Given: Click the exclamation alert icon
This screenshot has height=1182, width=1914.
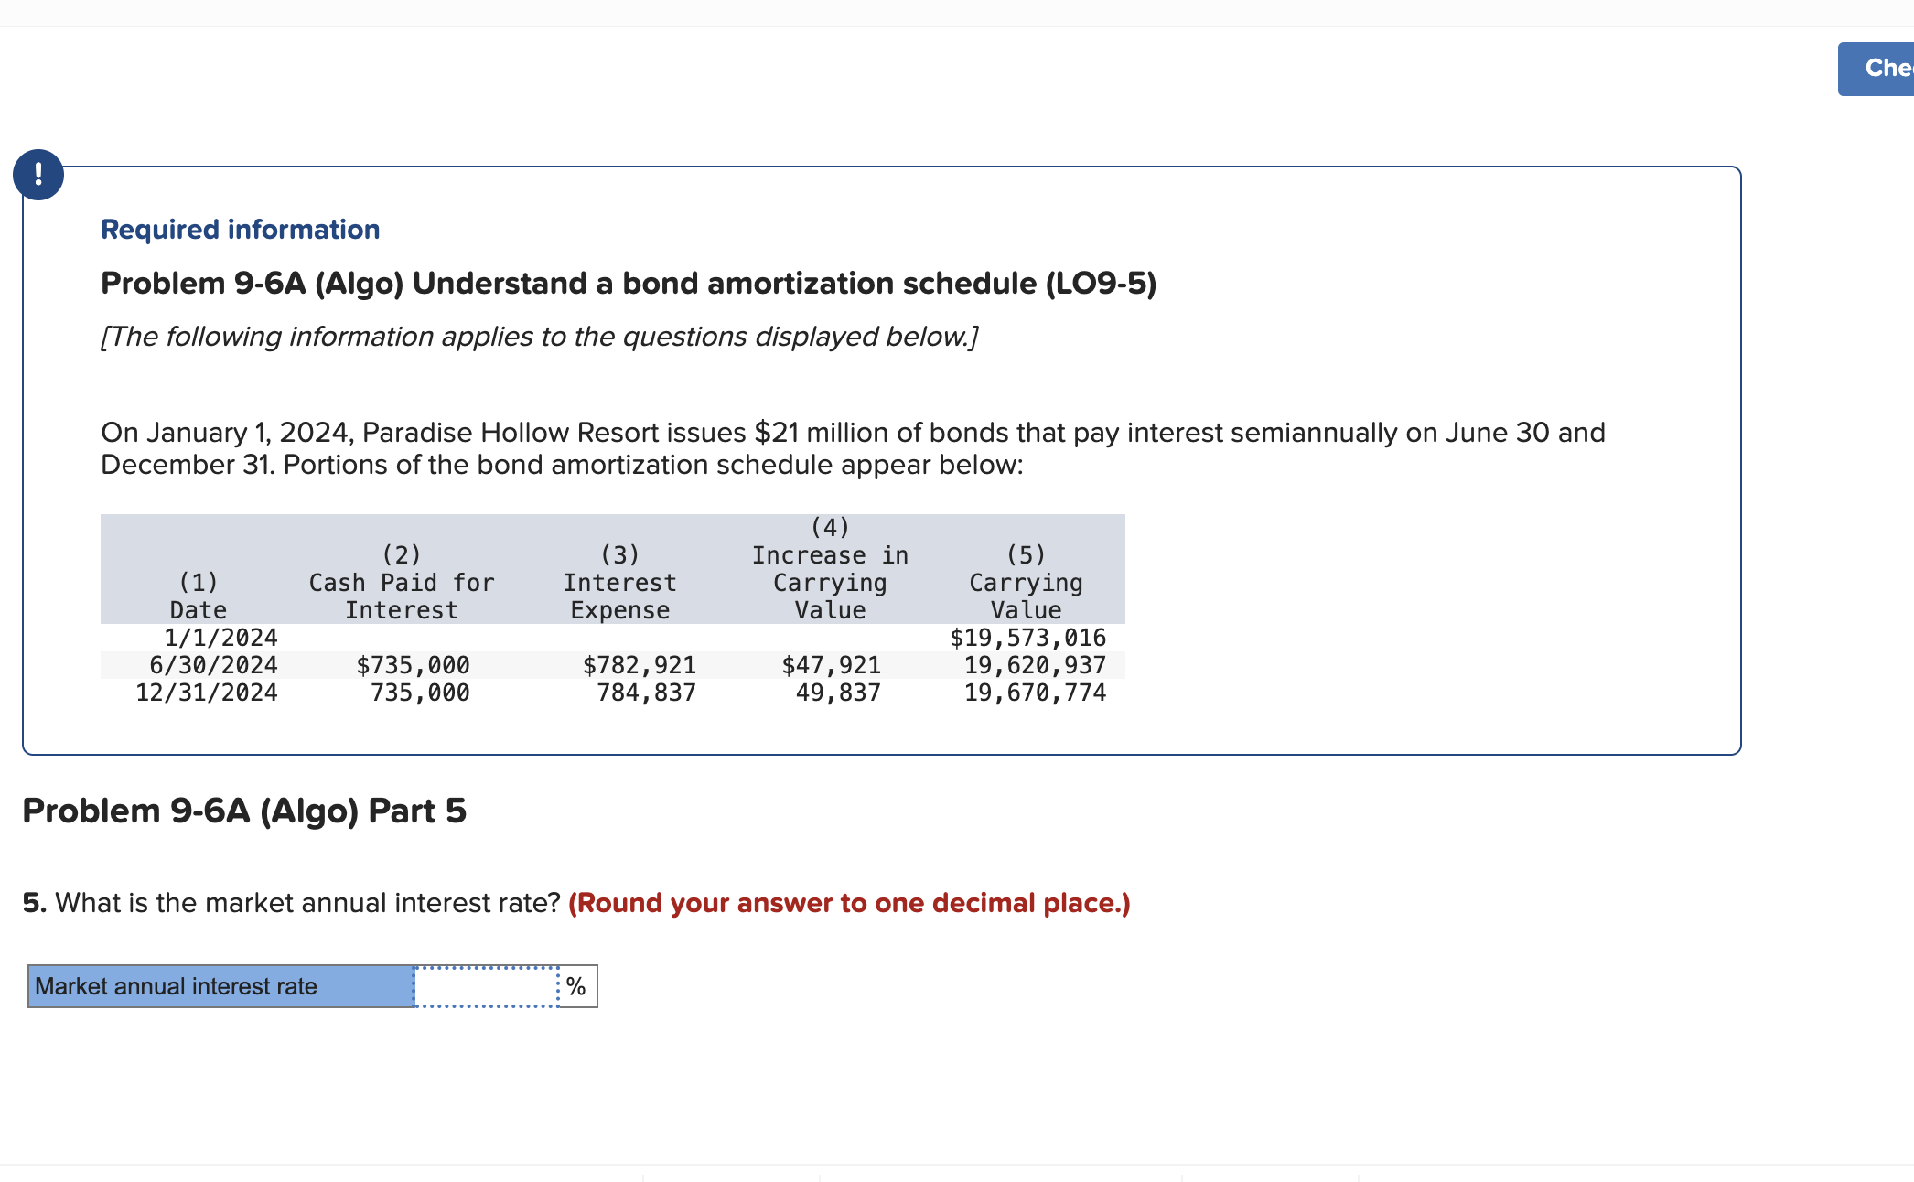Looking at the screenshot, I should click(x=38, y=173).
